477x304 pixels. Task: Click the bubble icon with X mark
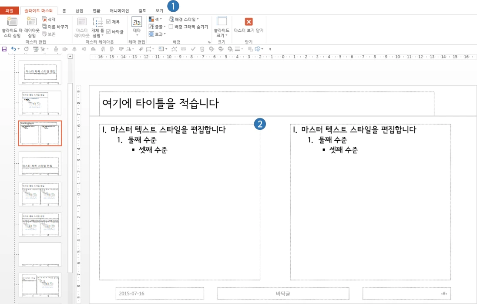(x=230, y=49)
